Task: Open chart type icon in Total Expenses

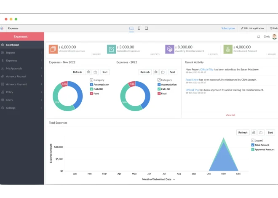Action: tap(254, 132)
